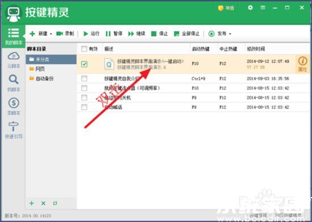Click the 2014-09-03 16:35:56 modified time
This screenshot has width=312, height=222.
coord(268,79)
